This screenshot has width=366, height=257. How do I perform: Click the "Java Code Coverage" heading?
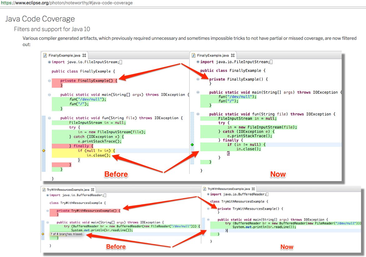click(40, 19)
